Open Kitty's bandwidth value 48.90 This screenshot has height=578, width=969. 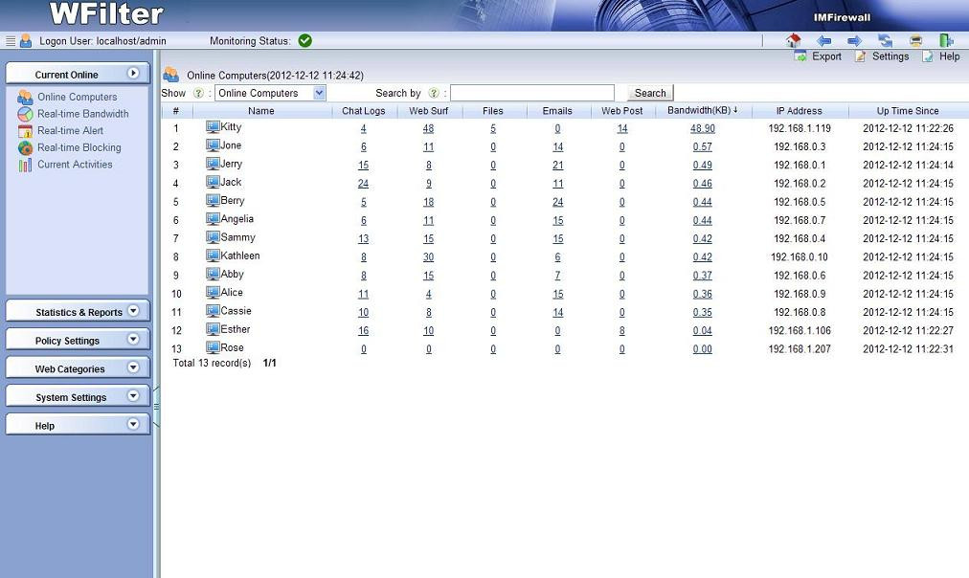click(703, 128)
